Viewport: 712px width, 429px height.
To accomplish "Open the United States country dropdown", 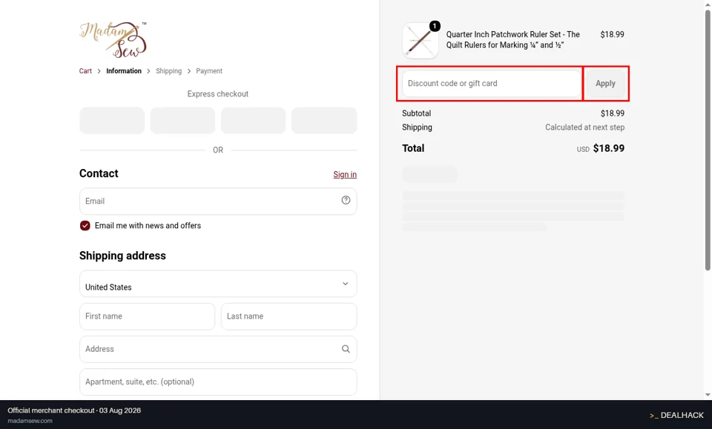I will (218, 284).
